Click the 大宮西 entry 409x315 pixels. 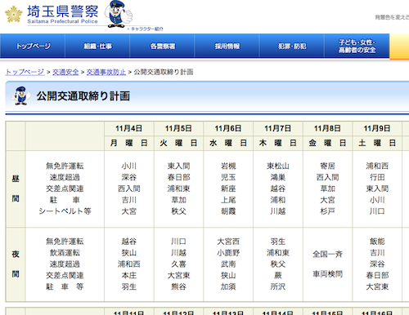pyautogui.click(x=228, y=242)
